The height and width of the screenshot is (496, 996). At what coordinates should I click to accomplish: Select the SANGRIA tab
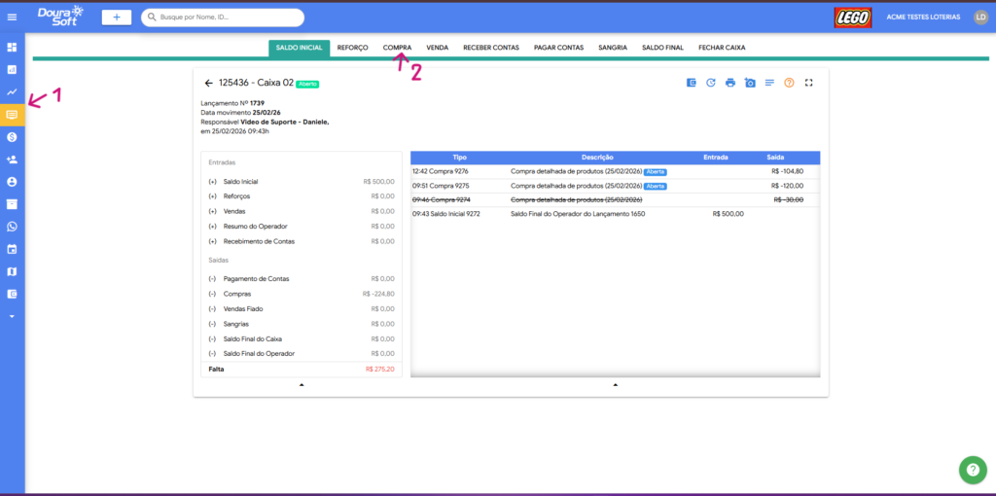[x=613, y=47]
